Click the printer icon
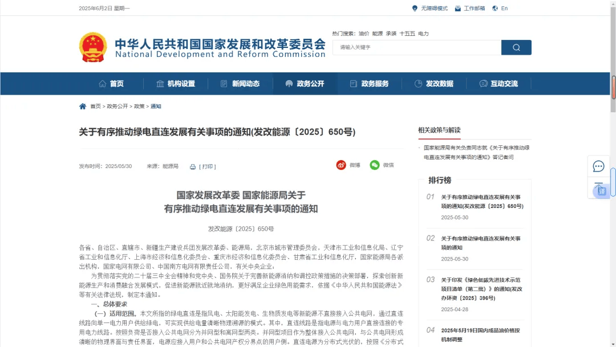This screenshot has width=616, height=347. [193, 167]
